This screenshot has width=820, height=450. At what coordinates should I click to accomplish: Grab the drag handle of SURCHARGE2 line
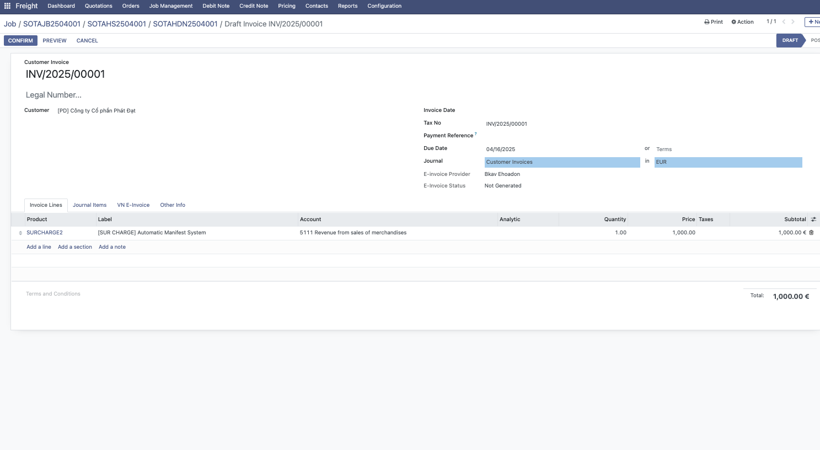[x=20, y=233]
